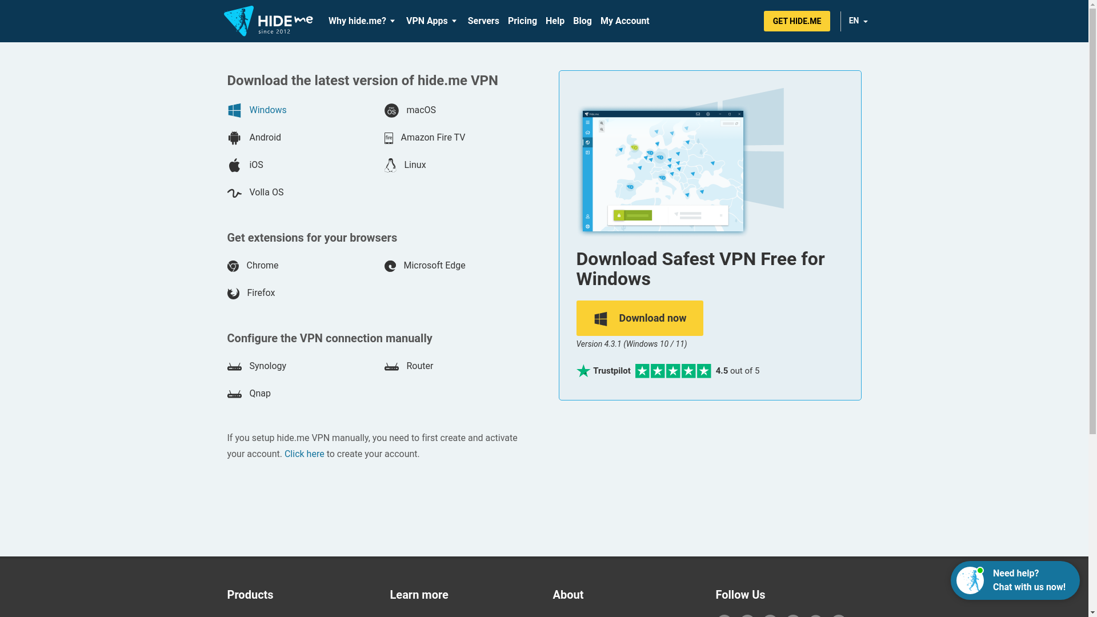The width and height of the screenshot is (1097, 617).
Task: Click Windows icon inside Download now button
Action: click(600, 319)
